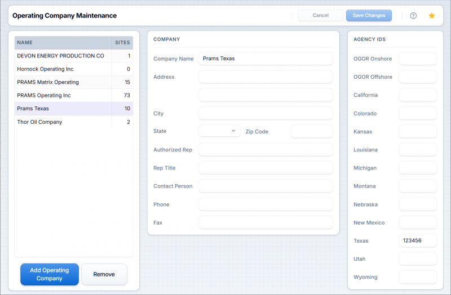Click the Nebraska agency ID field
This screenshot has height=295, width=451.
pyautogui.click(x=418, y=204)
